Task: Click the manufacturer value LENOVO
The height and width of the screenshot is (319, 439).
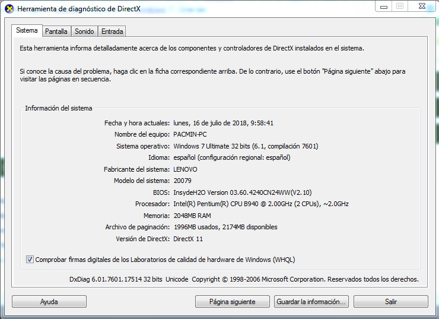Action: pyautogui.click(x=185, y=169)
